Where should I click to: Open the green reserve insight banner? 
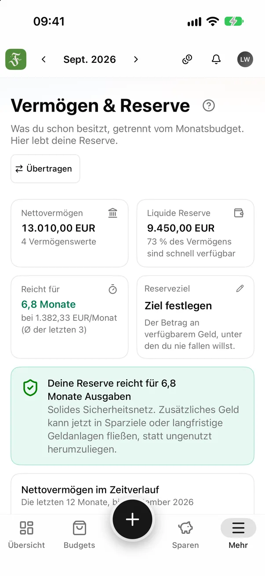tap(133, 416)
